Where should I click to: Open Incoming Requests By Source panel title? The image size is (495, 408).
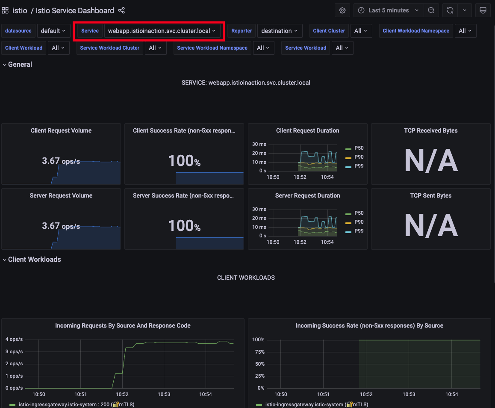tap(123, 325)
